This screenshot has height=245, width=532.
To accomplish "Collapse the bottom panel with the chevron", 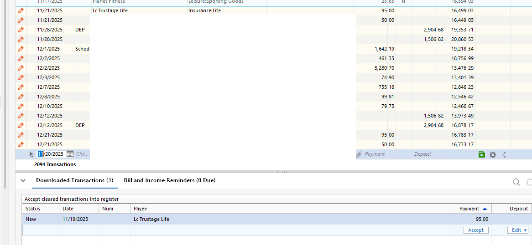I will coord(23,180).
